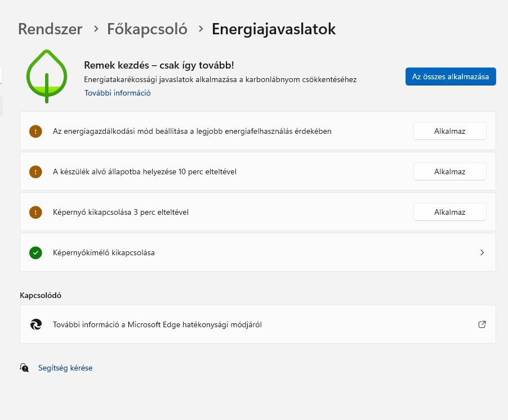
Task: Click the green checkmark beside Képernyőkímélő kikapcsolása
Action: [x=36, y=252]
